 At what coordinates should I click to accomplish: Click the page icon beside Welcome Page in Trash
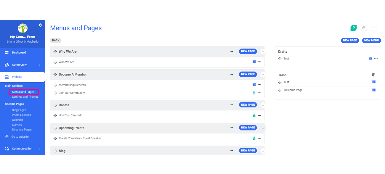click(x=374, y=90)
